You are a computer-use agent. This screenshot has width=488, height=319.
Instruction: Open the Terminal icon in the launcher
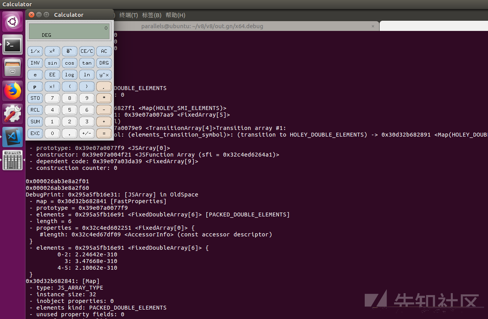pyautogui.click(x=13, y=45)
